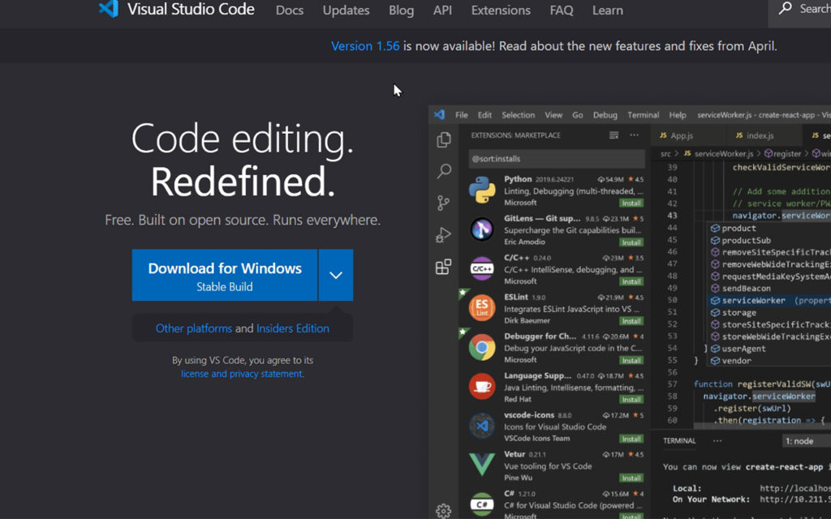Click the Visual Studio Code logo icon
Image resolution: width=831 pixels, height=519 pixels.
pos(108,10)
